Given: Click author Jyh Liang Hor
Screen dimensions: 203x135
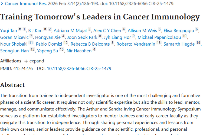Looking at the screenshot, I should click(x=118, y=37).
